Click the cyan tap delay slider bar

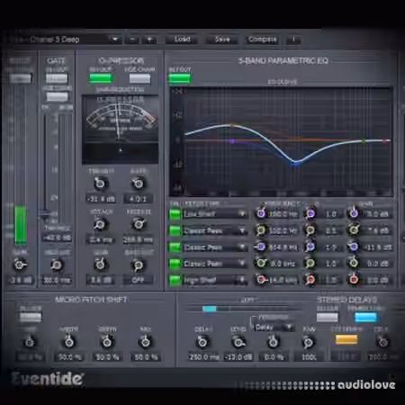click(x=210, y=309)
